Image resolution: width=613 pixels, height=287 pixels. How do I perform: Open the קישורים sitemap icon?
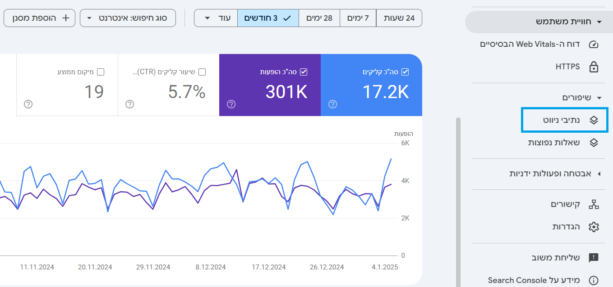coord(594,205)
